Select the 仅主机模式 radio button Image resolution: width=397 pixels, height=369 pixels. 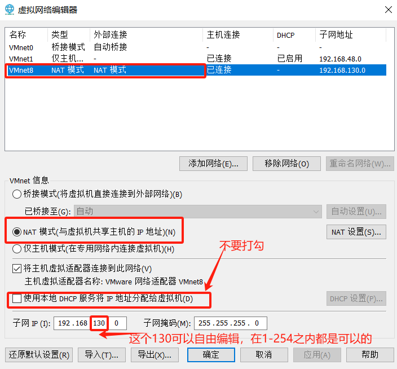[17, 249]
